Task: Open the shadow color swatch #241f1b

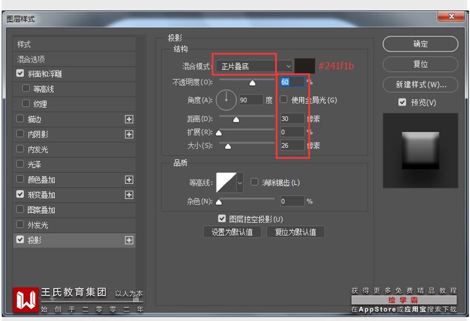Action: pyautogui.click(x=305, y=66)
